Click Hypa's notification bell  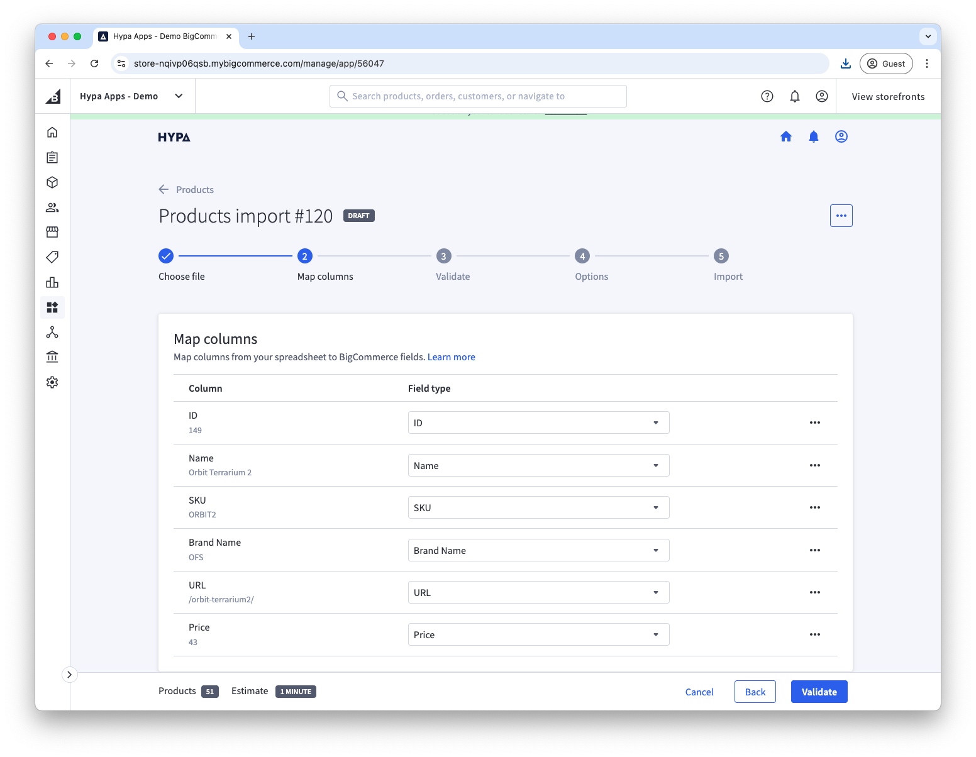813,136
